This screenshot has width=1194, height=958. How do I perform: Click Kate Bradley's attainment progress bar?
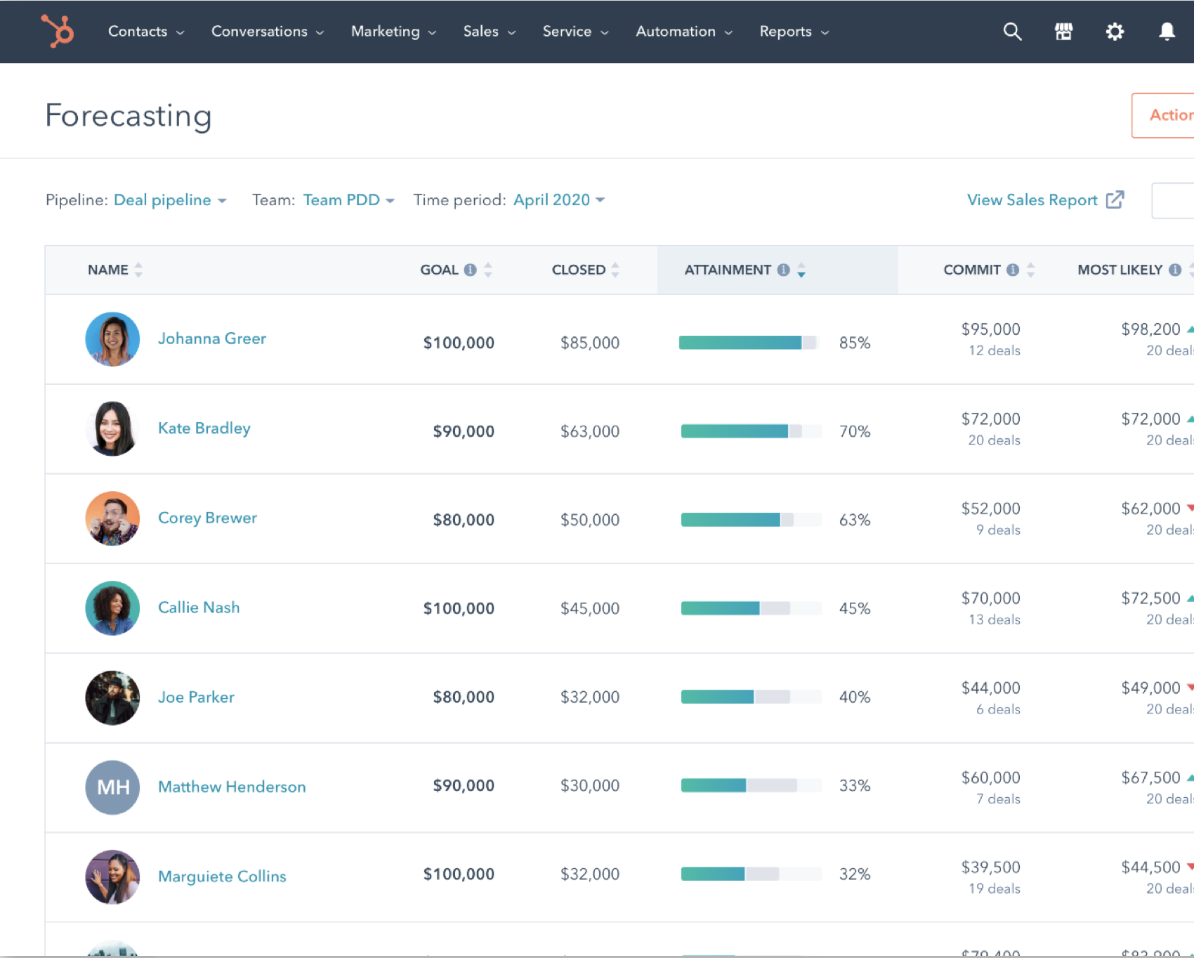click(750, 431)
